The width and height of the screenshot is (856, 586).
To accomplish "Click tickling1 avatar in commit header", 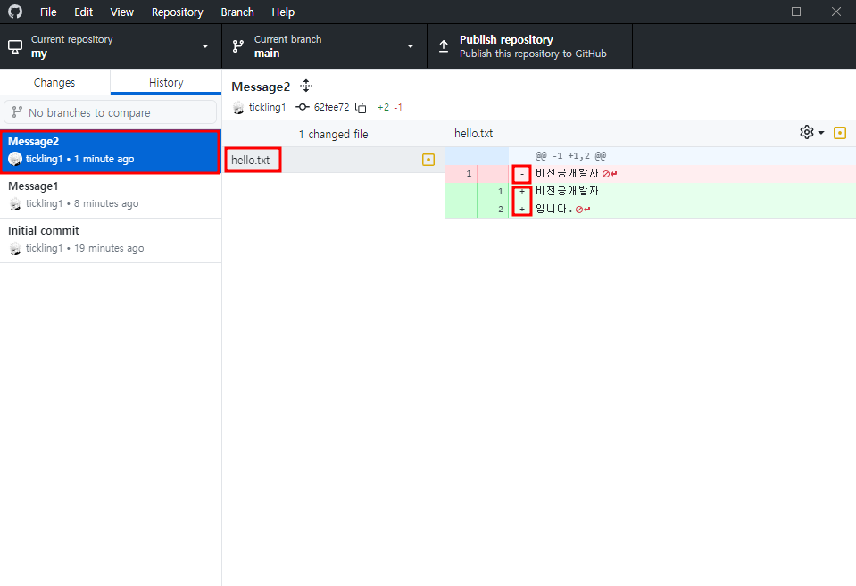I will click(238, 108).
